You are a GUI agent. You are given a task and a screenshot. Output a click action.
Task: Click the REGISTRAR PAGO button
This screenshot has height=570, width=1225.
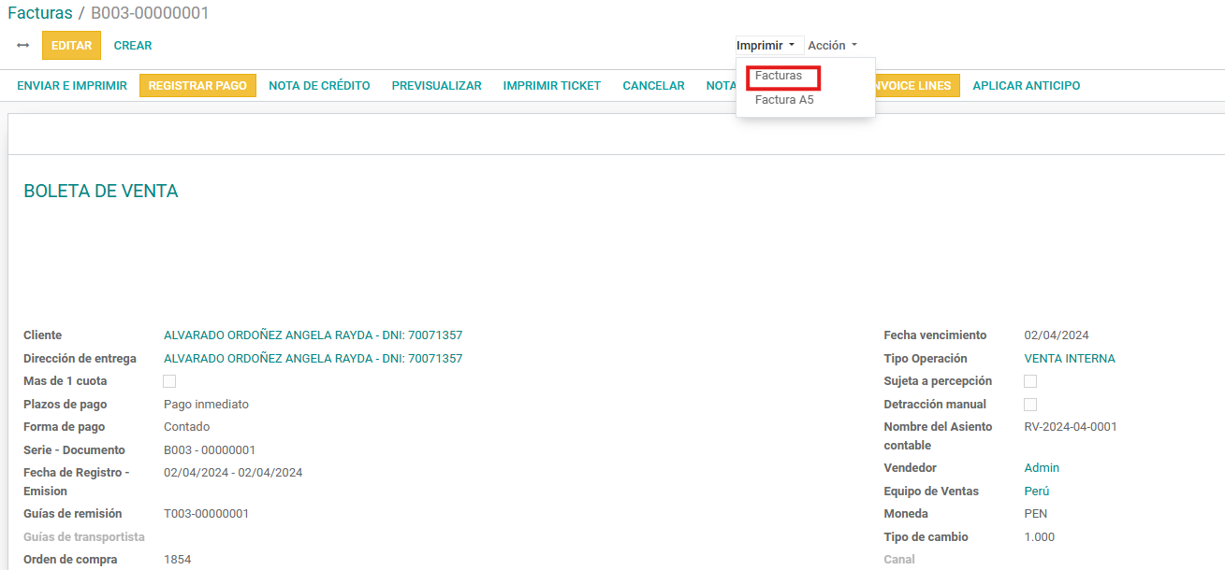197,86
